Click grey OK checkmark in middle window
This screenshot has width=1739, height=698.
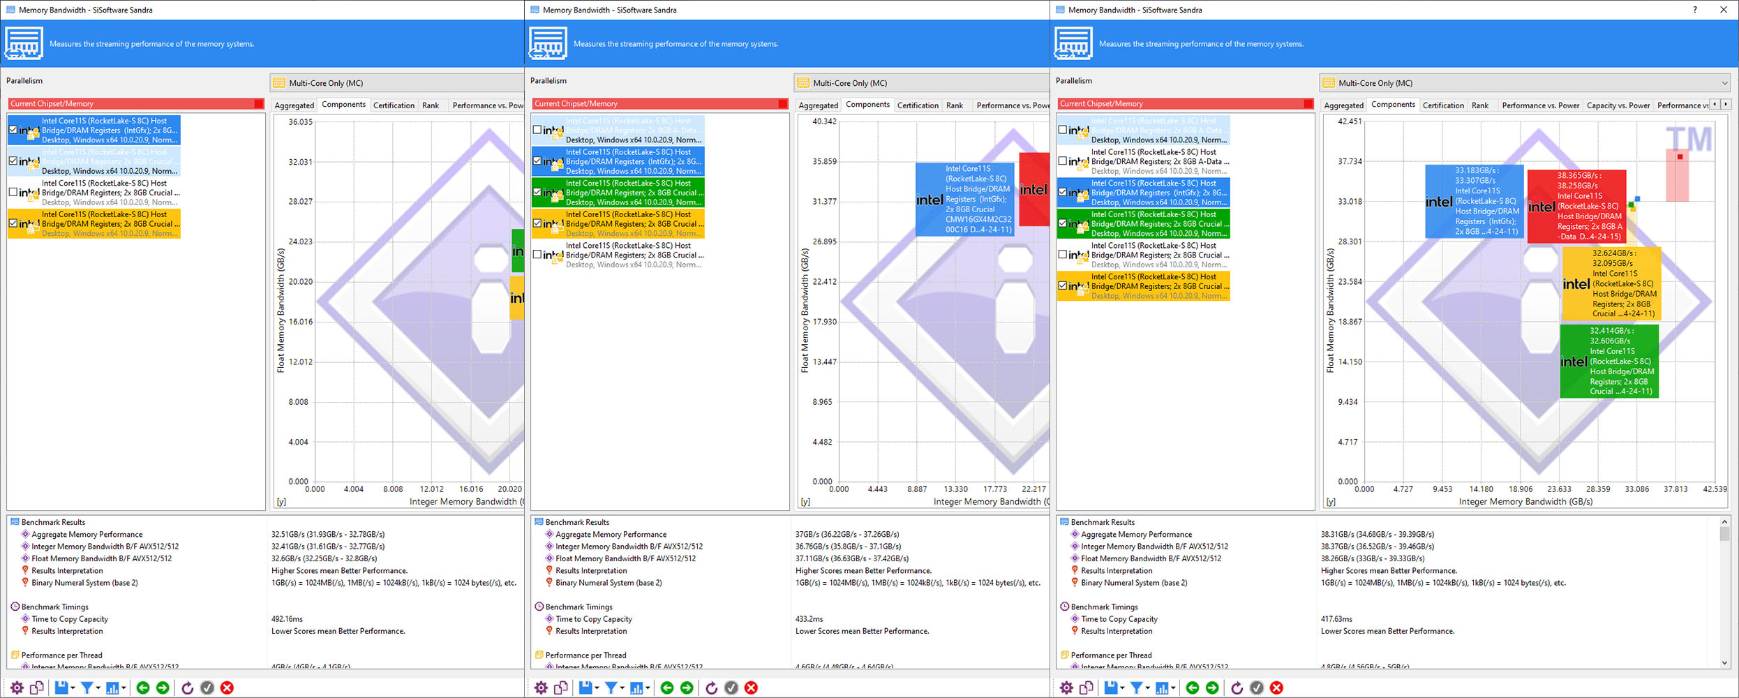pos(731,688)
